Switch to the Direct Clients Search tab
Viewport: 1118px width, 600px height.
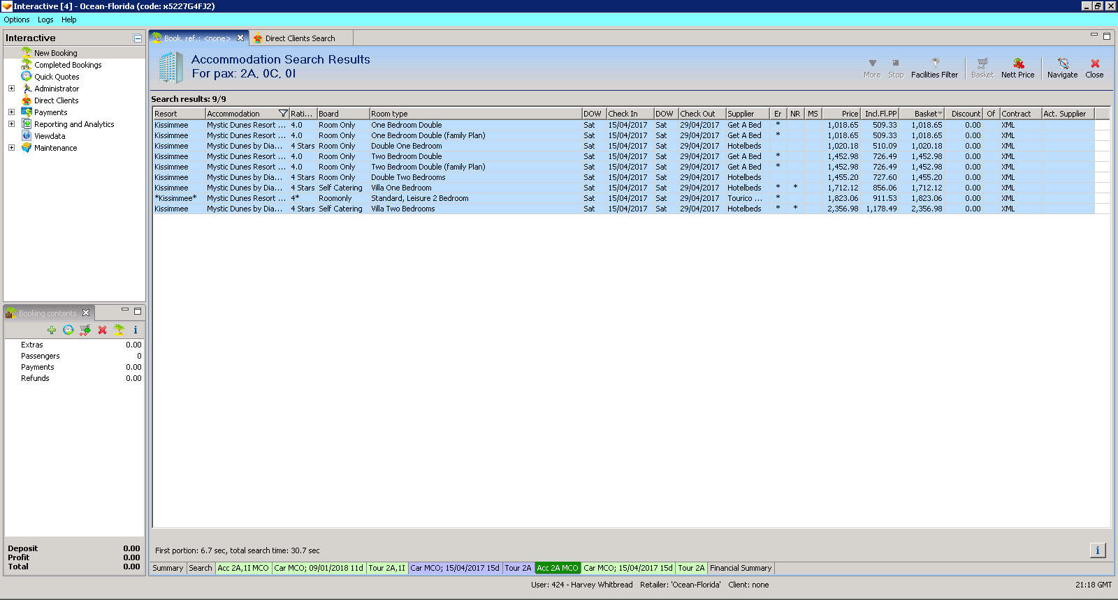click(x=300, y=38)
